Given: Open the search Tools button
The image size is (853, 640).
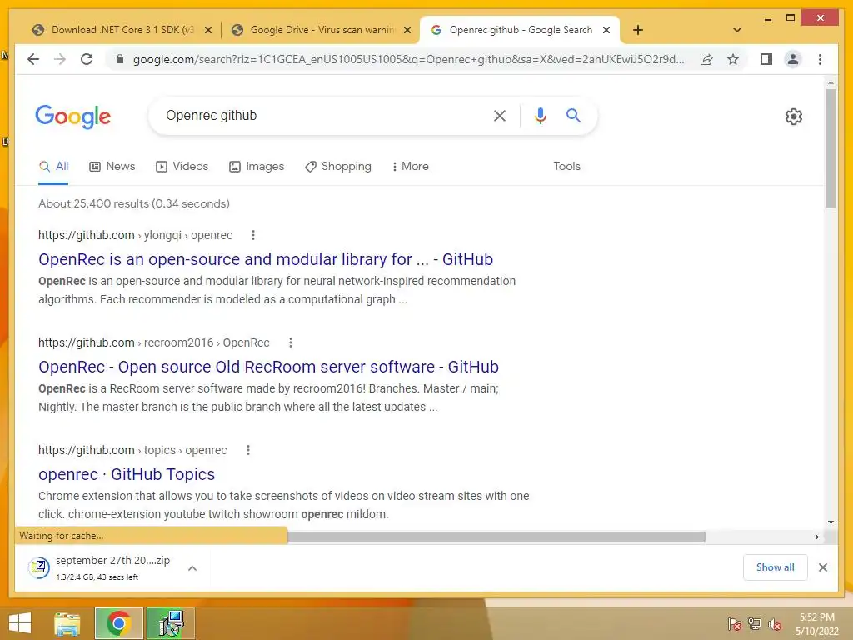Looking at the screenshot, I should coord(566,166).
